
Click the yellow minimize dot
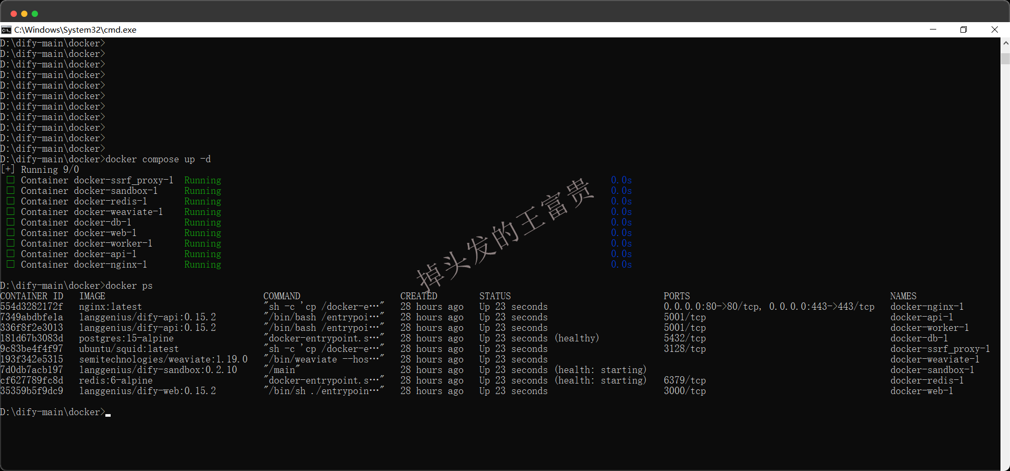pyautogui.click(x=24, y=14)
